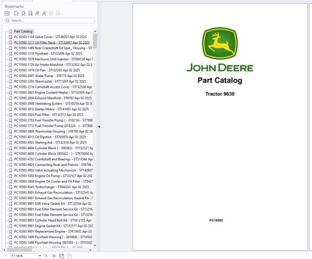The width and height of the screenshot is (312, 259).
Task: Click the add new bookmark icon
Action: pos(17,14)
